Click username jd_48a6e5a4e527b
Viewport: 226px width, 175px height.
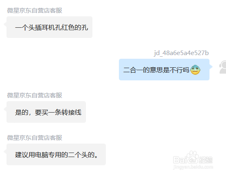(181, 53)
